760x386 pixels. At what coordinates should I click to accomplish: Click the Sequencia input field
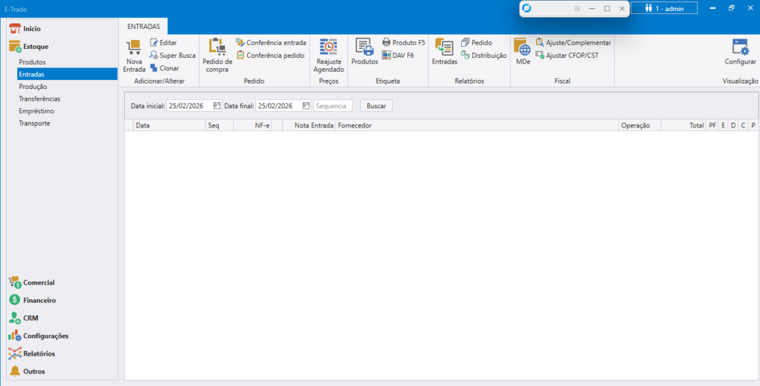(x=332, y=106)
